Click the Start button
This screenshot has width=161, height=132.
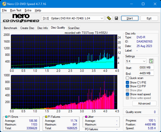point(130,18)
